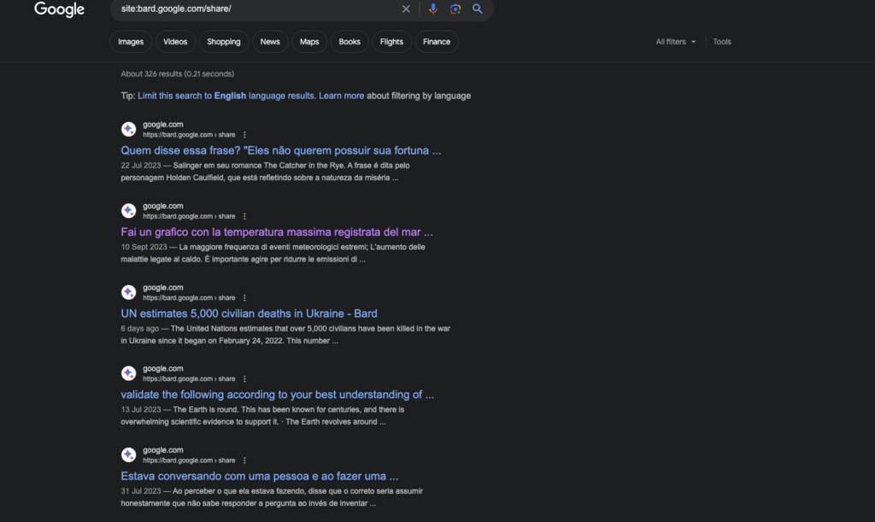Click the About 326 results text
Screen dimensions: 875x522
[178, 73]
